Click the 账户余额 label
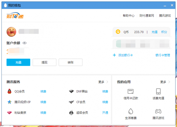This screenshot has height=127, width=177. [x=13, y=43]
